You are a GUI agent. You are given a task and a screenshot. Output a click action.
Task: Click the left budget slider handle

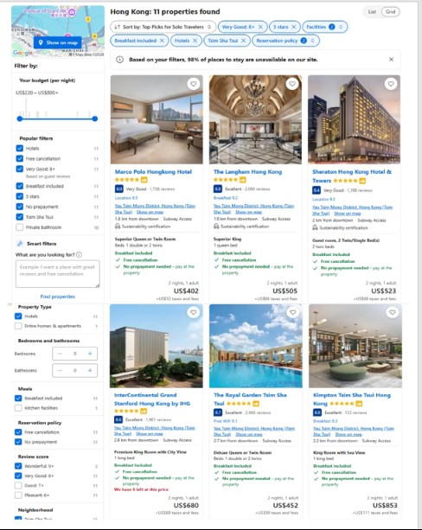(x=20, y=118)
